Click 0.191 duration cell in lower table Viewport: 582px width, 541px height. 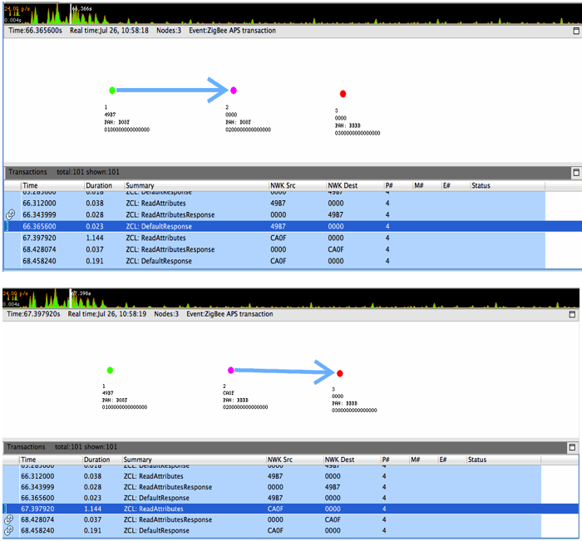pyautogui.click(x=92, y=530)
